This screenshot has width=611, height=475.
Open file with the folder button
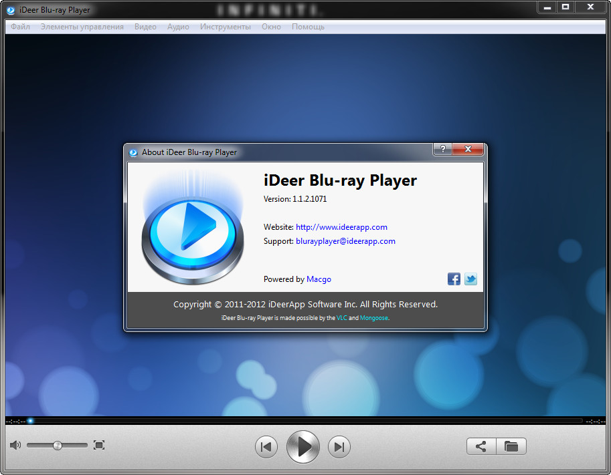511,446
